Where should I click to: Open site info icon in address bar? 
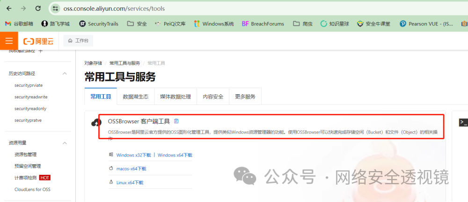54,8
